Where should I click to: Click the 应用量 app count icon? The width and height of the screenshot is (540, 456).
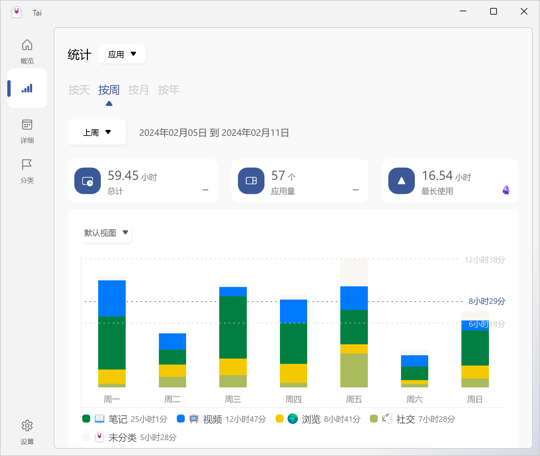click(251, 181)
